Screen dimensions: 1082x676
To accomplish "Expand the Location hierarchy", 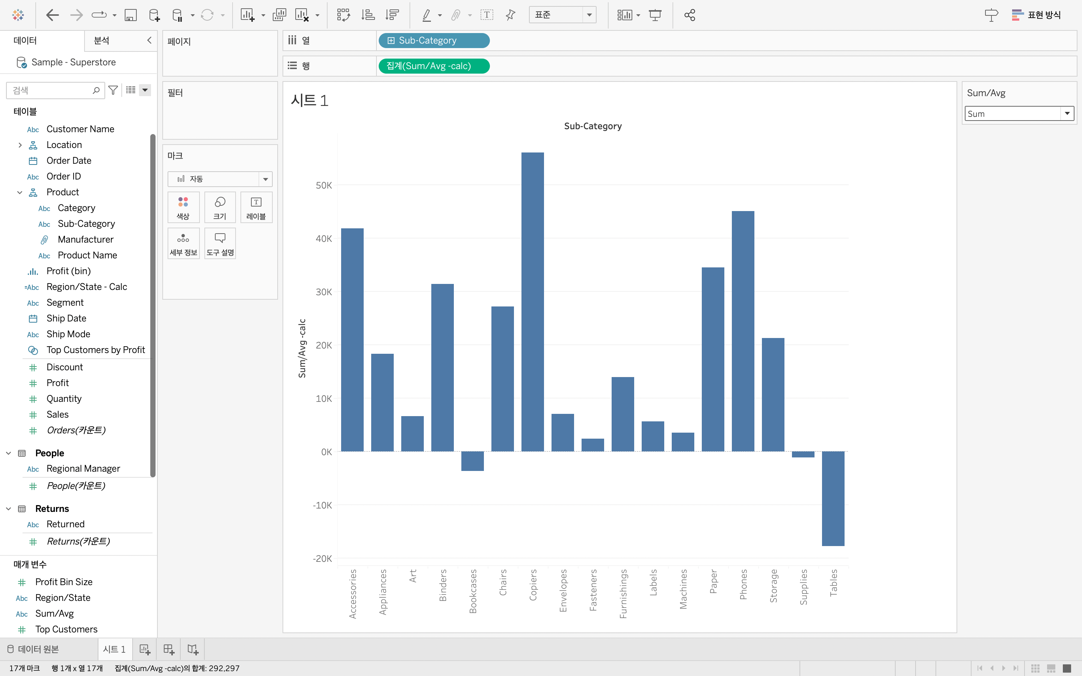I will 20,145.
